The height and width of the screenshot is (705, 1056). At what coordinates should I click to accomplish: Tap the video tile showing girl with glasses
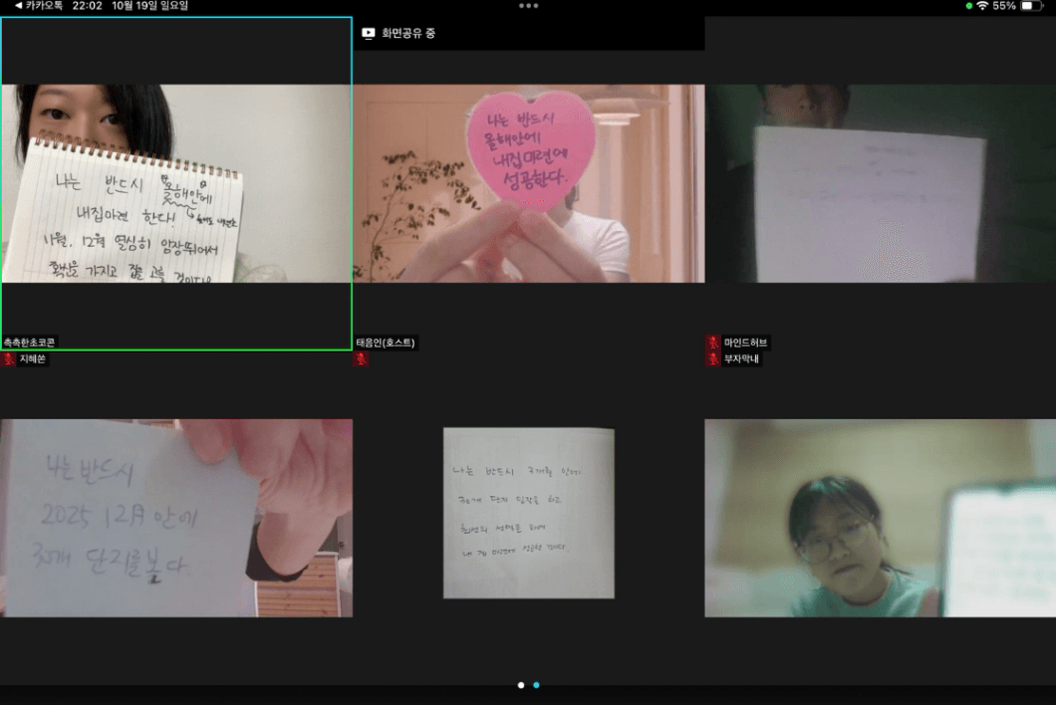click(x=880, y=518)
